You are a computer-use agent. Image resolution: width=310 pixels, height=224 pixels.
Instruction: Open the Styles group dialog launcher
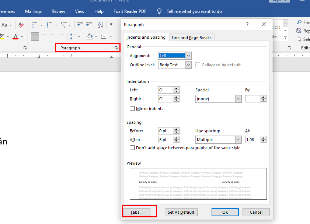click(289, 48)
